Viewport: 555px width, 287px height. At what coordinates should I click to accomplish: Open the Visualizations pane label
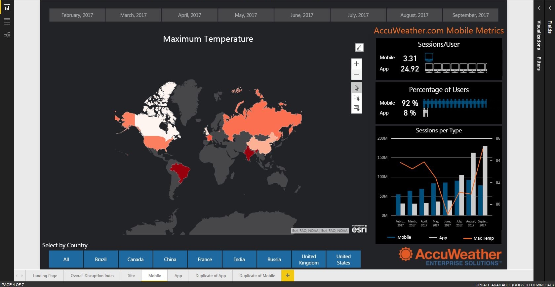(x=539, y=35)
